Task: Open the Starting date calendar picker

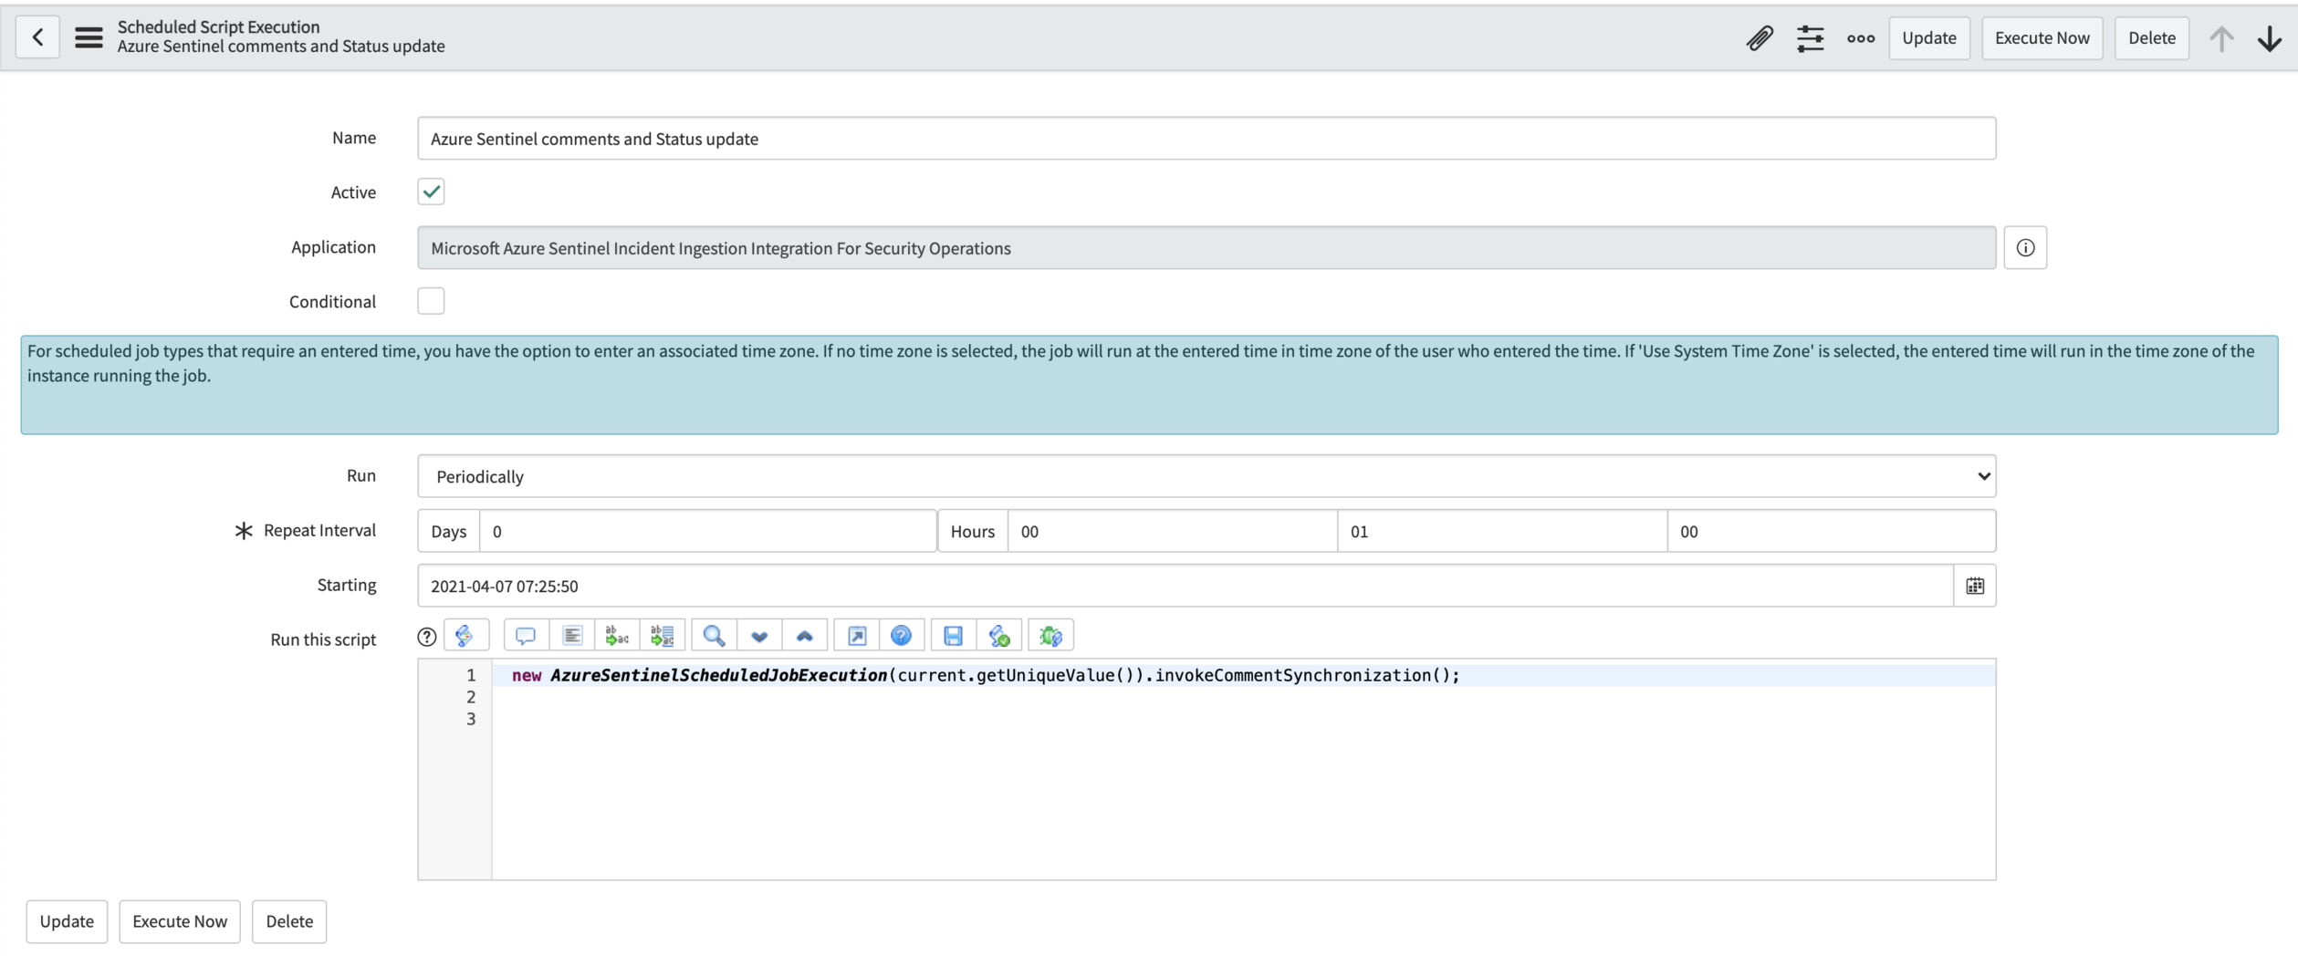Action: point(1975,586)
